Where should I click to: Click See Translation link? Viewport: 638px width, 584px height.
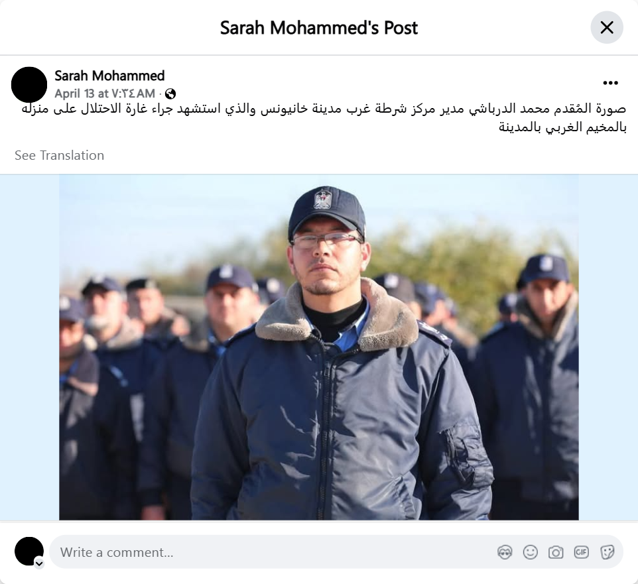coord(60,155)
